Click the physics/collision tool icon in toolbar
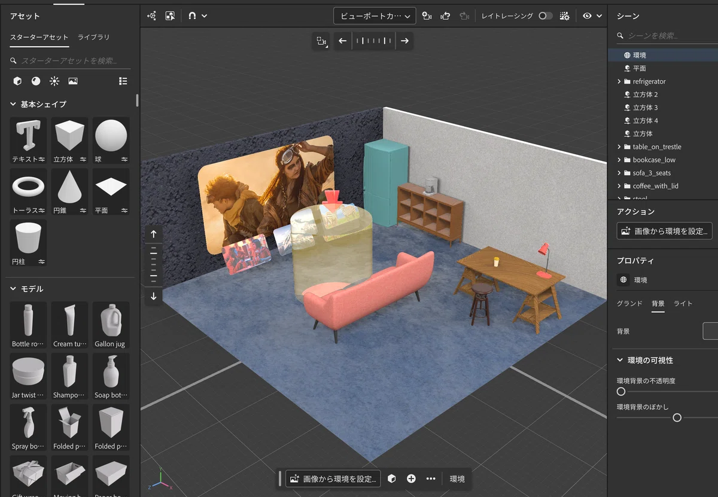Screen dimensions: 718x497 152,16
